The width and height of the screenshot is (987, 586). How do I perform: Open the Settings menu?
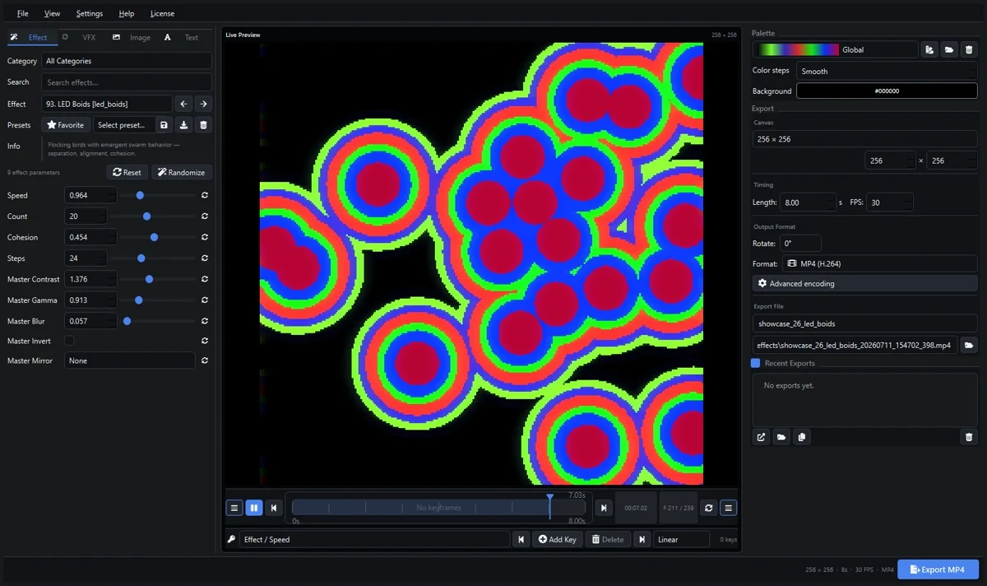pos(90,13)
